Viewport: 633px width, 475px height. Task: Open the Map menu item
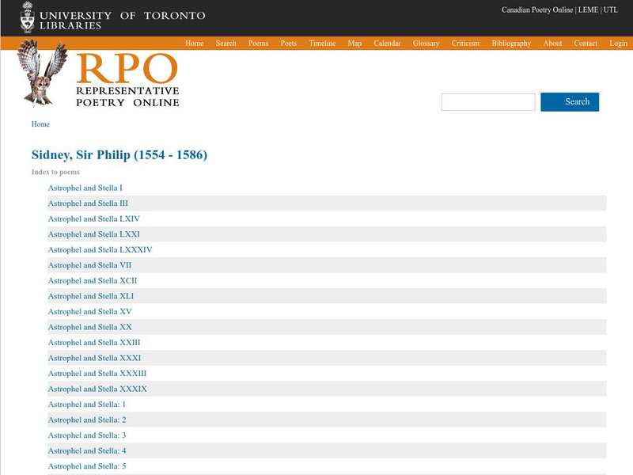(x=354, y=44)
